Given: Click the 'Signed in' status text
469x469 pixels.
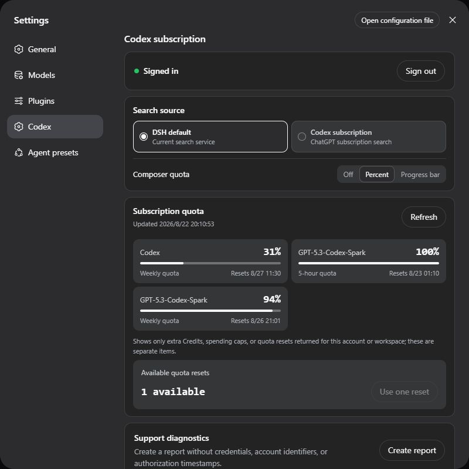Looking at the screenshot, I should pos(161,71).
